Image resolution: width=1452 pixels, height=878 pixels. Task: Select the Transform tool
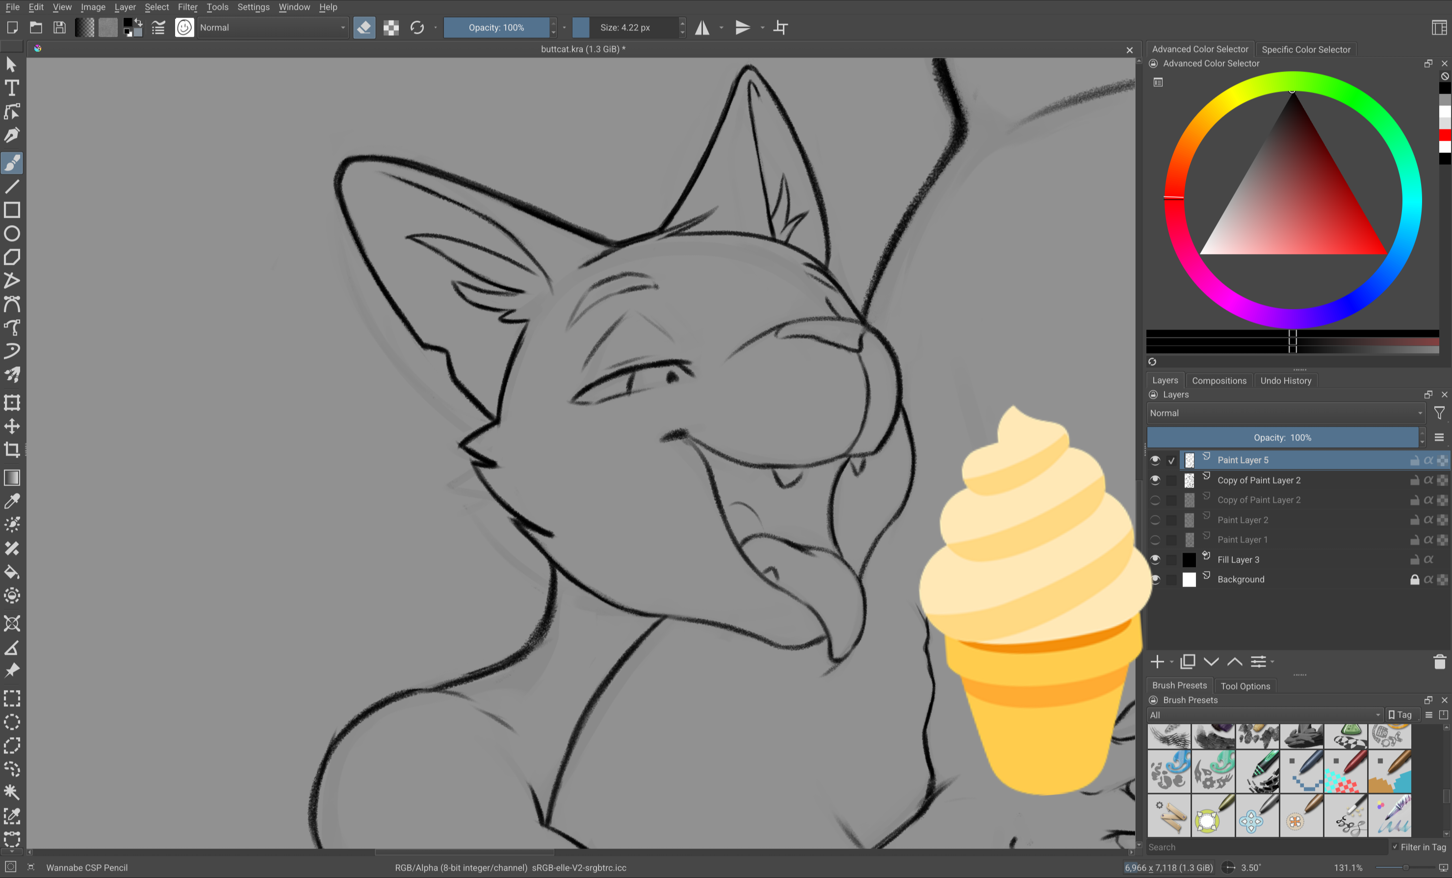[x=12, y=403]
